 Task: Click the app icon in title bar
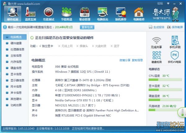[x=5, y=4]
